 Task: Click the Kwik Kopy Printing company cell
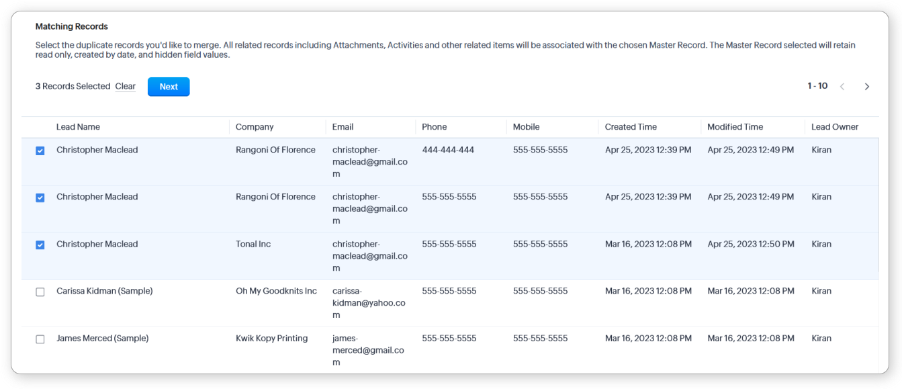(271, 338)
